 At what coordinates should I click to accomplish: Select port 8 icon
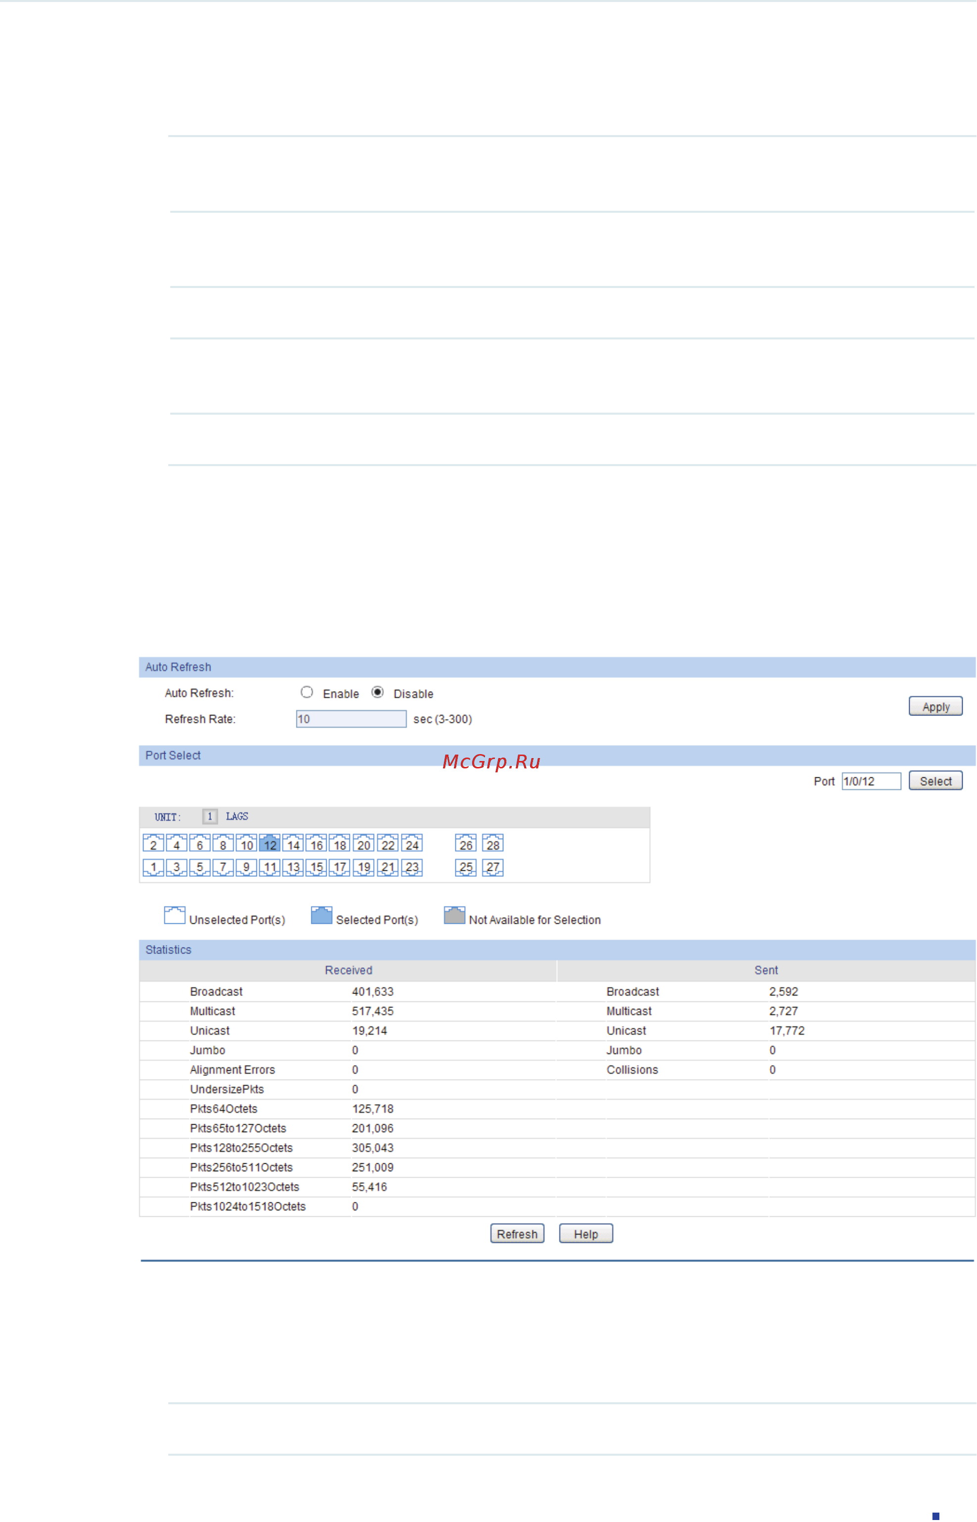coord(223,844)
